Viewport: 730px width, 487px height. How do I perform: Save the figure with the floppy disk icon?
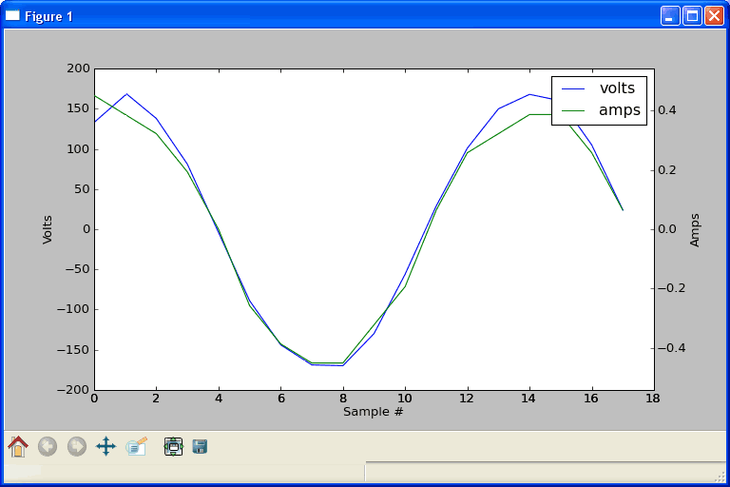click(x=200, y=446)
